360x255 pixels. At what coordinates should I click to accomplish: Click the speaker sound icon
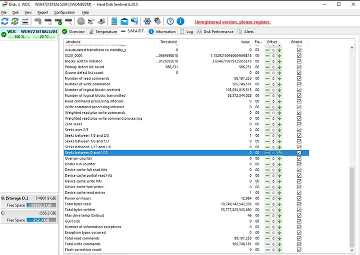coord(157,21)
